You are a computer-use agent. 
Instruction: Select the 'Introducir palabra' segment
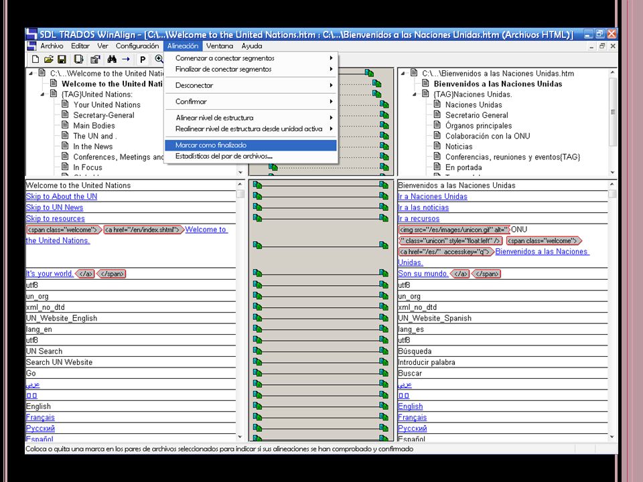pyautogui.click(x=502, y=362)
